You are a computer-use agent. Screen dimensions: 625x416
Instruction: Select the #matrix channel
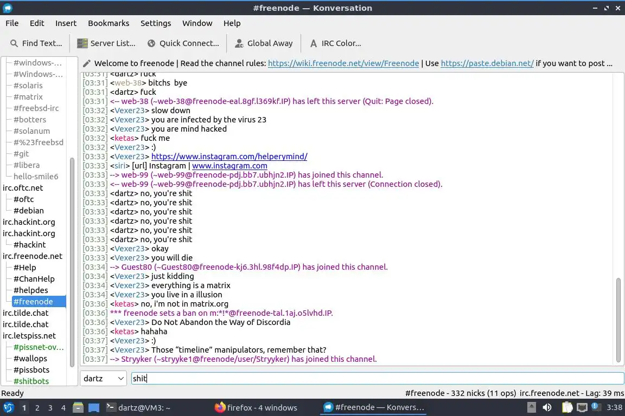pyautogui.click(x=28, y=97)
